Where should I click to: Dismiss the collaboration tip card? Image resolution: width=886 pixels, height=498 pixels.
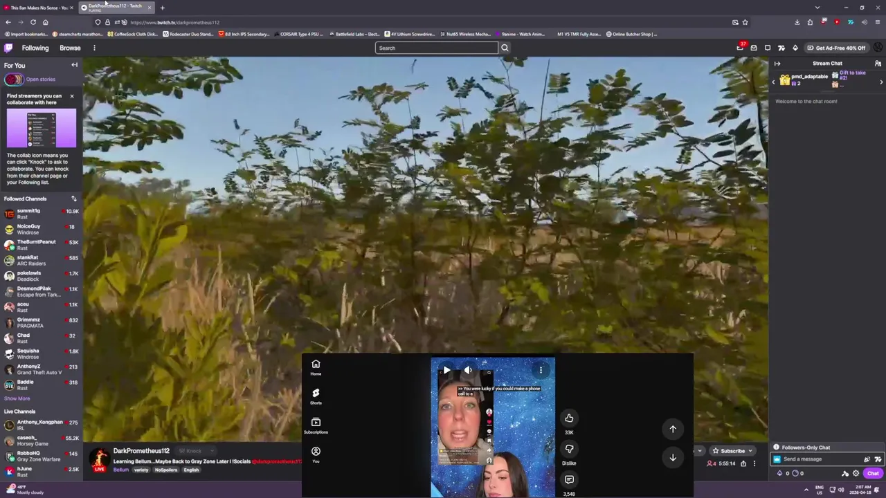click(71, 95)
